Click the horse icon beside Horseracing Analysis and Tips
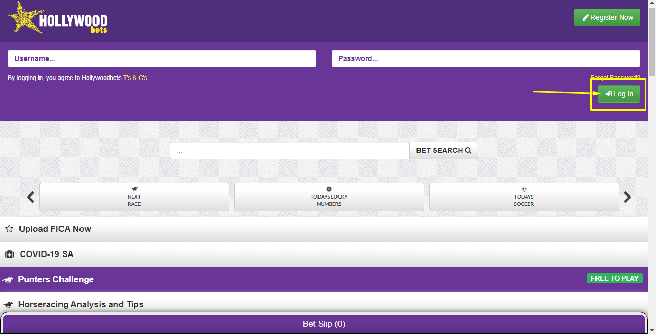 9,304
